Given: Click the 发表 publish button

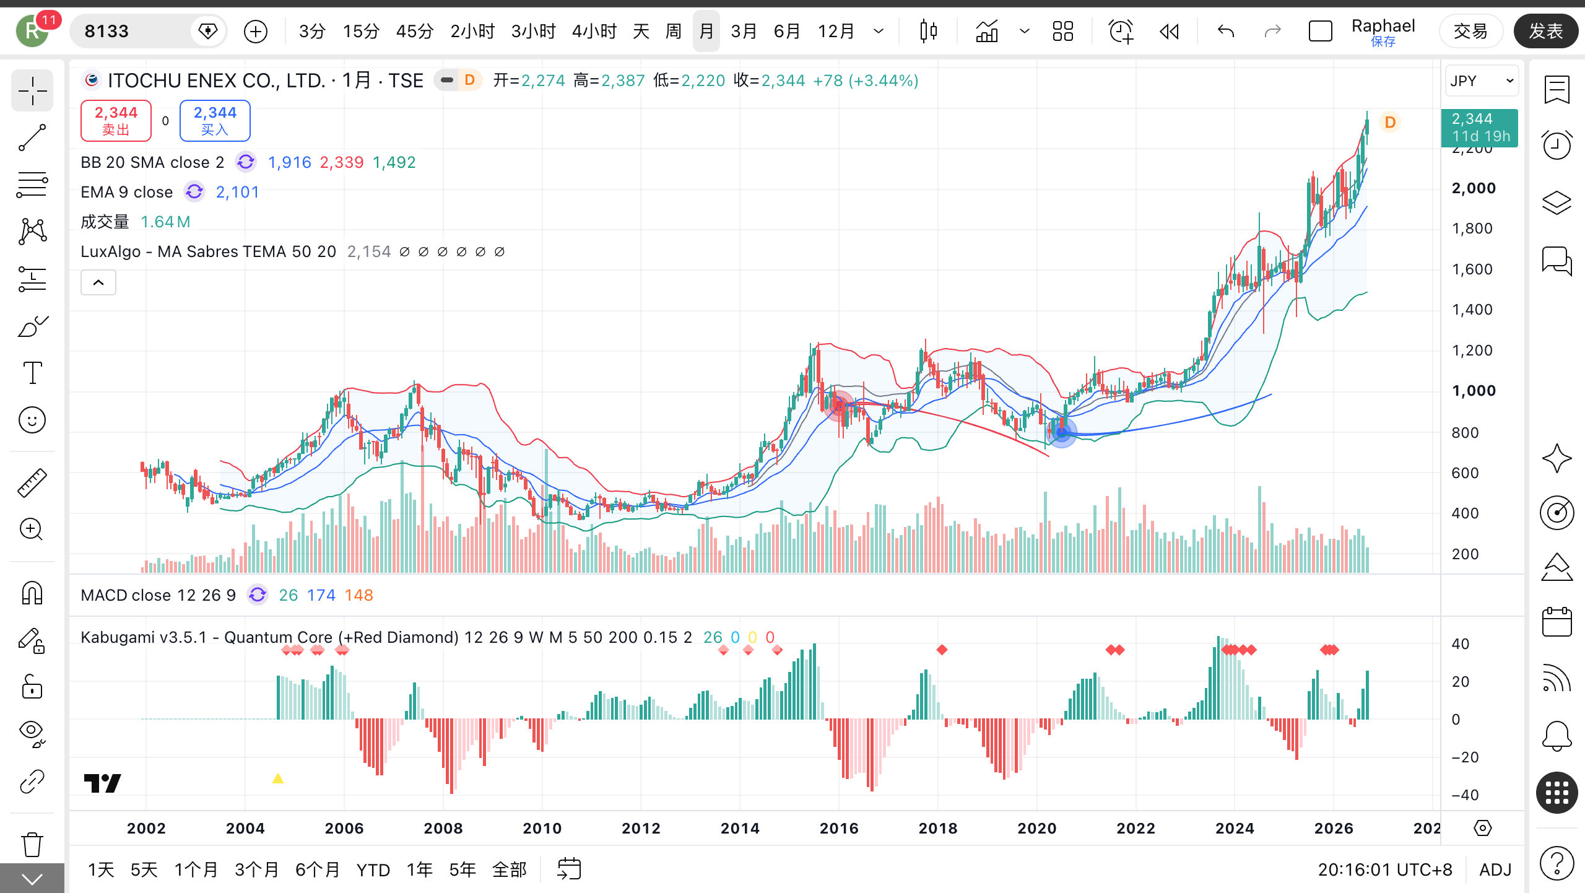Looking at the screenshot, I should coord(1546,31).
